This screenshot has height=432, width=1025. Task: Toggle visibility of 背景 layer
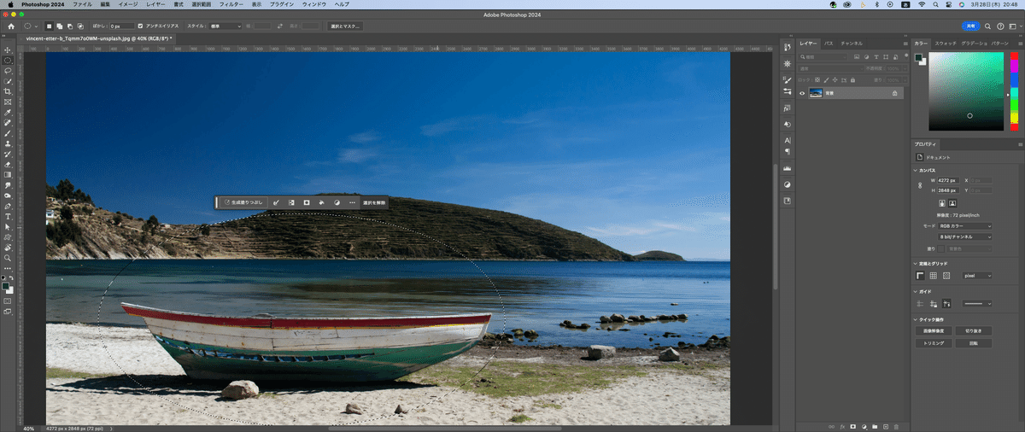[802, 92]
